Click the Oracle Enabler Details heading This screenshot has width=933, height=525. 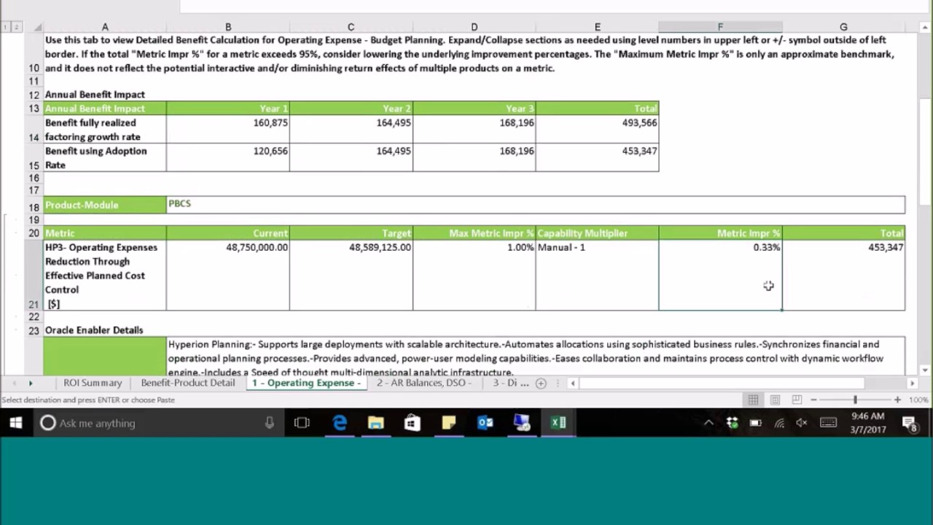coord(94,330)
